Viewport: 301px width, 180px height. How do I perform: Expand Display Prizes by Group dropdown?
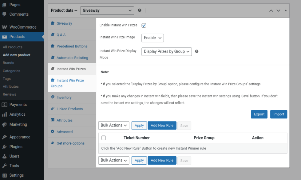(x=167, y=52)
